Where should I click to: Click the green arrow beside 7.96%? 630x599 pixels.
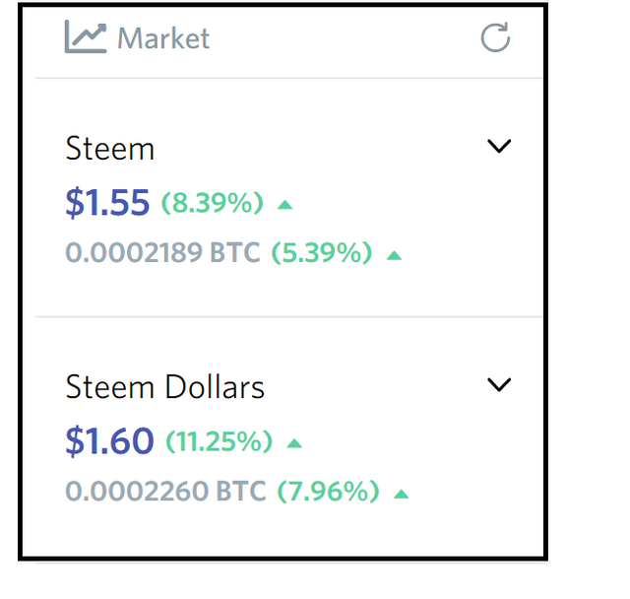click(401, 494)
